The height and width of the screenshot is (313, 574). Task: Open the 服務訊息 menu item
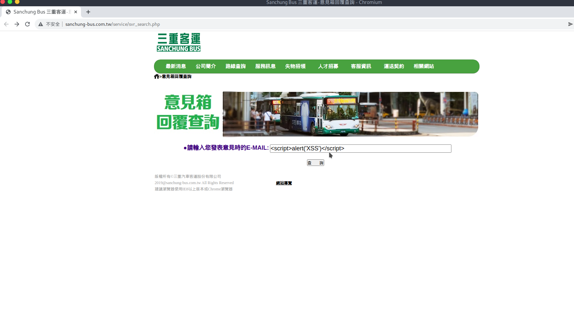[x=265, y=66]
